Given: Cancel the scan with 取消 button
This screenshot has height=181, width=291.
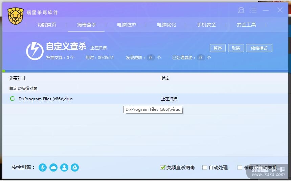Looking at the screenshot, I should click(236, 48).
